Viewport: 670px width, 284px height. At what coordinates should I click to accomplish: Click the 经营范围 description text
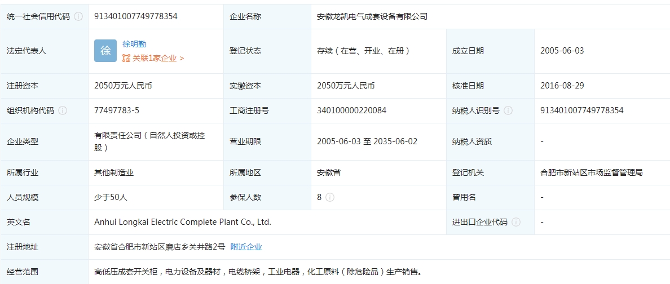coord(258,272)
